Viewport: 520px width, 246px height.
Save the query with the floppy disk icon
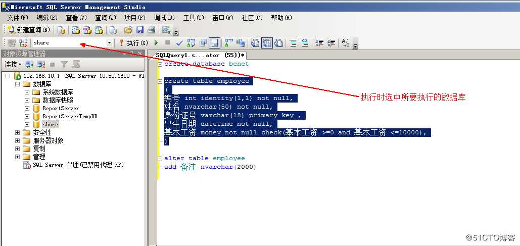point(140,30)
